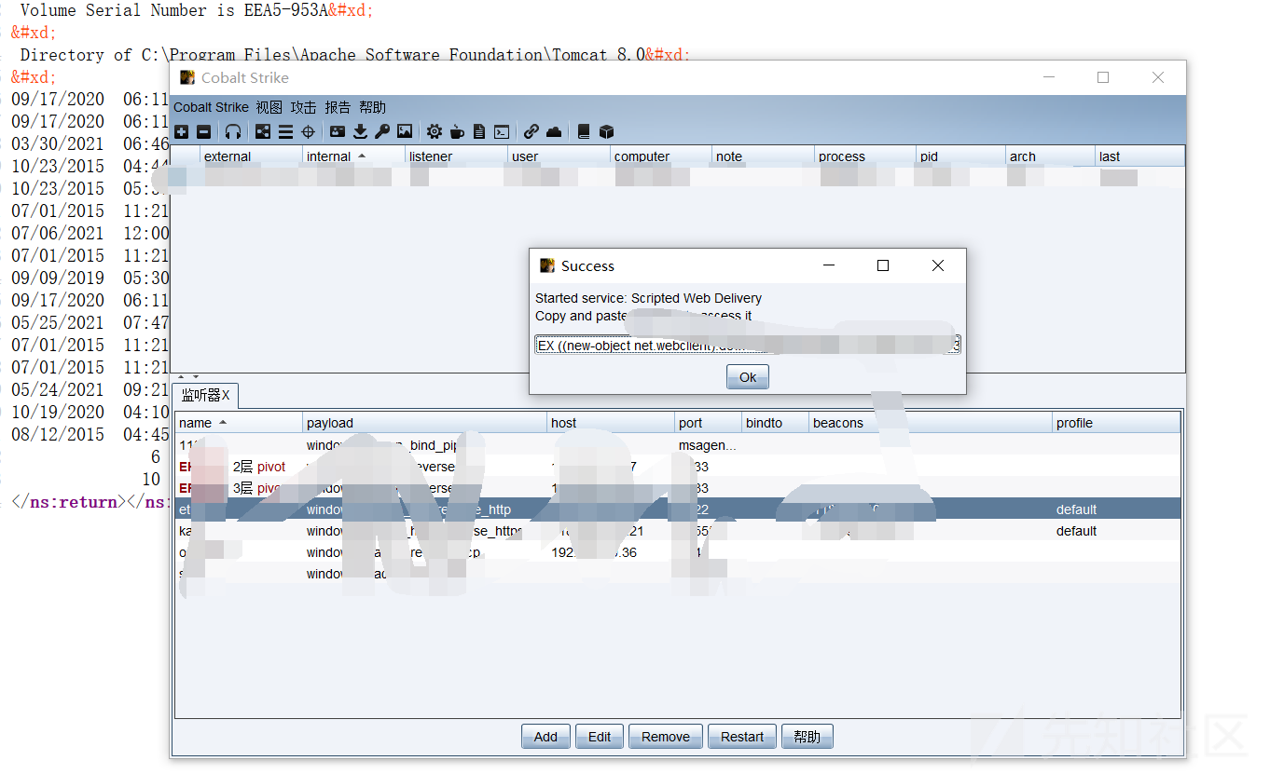The height and width of the screenshot is (774, 1270).
Task: Open scripted web delivery terminal icon
Action: 502,131
